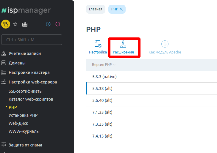217x153 pixels.
Task: Select row 5.5.38 (alt)
Action: pyautogui.click(x=152, y=89)
